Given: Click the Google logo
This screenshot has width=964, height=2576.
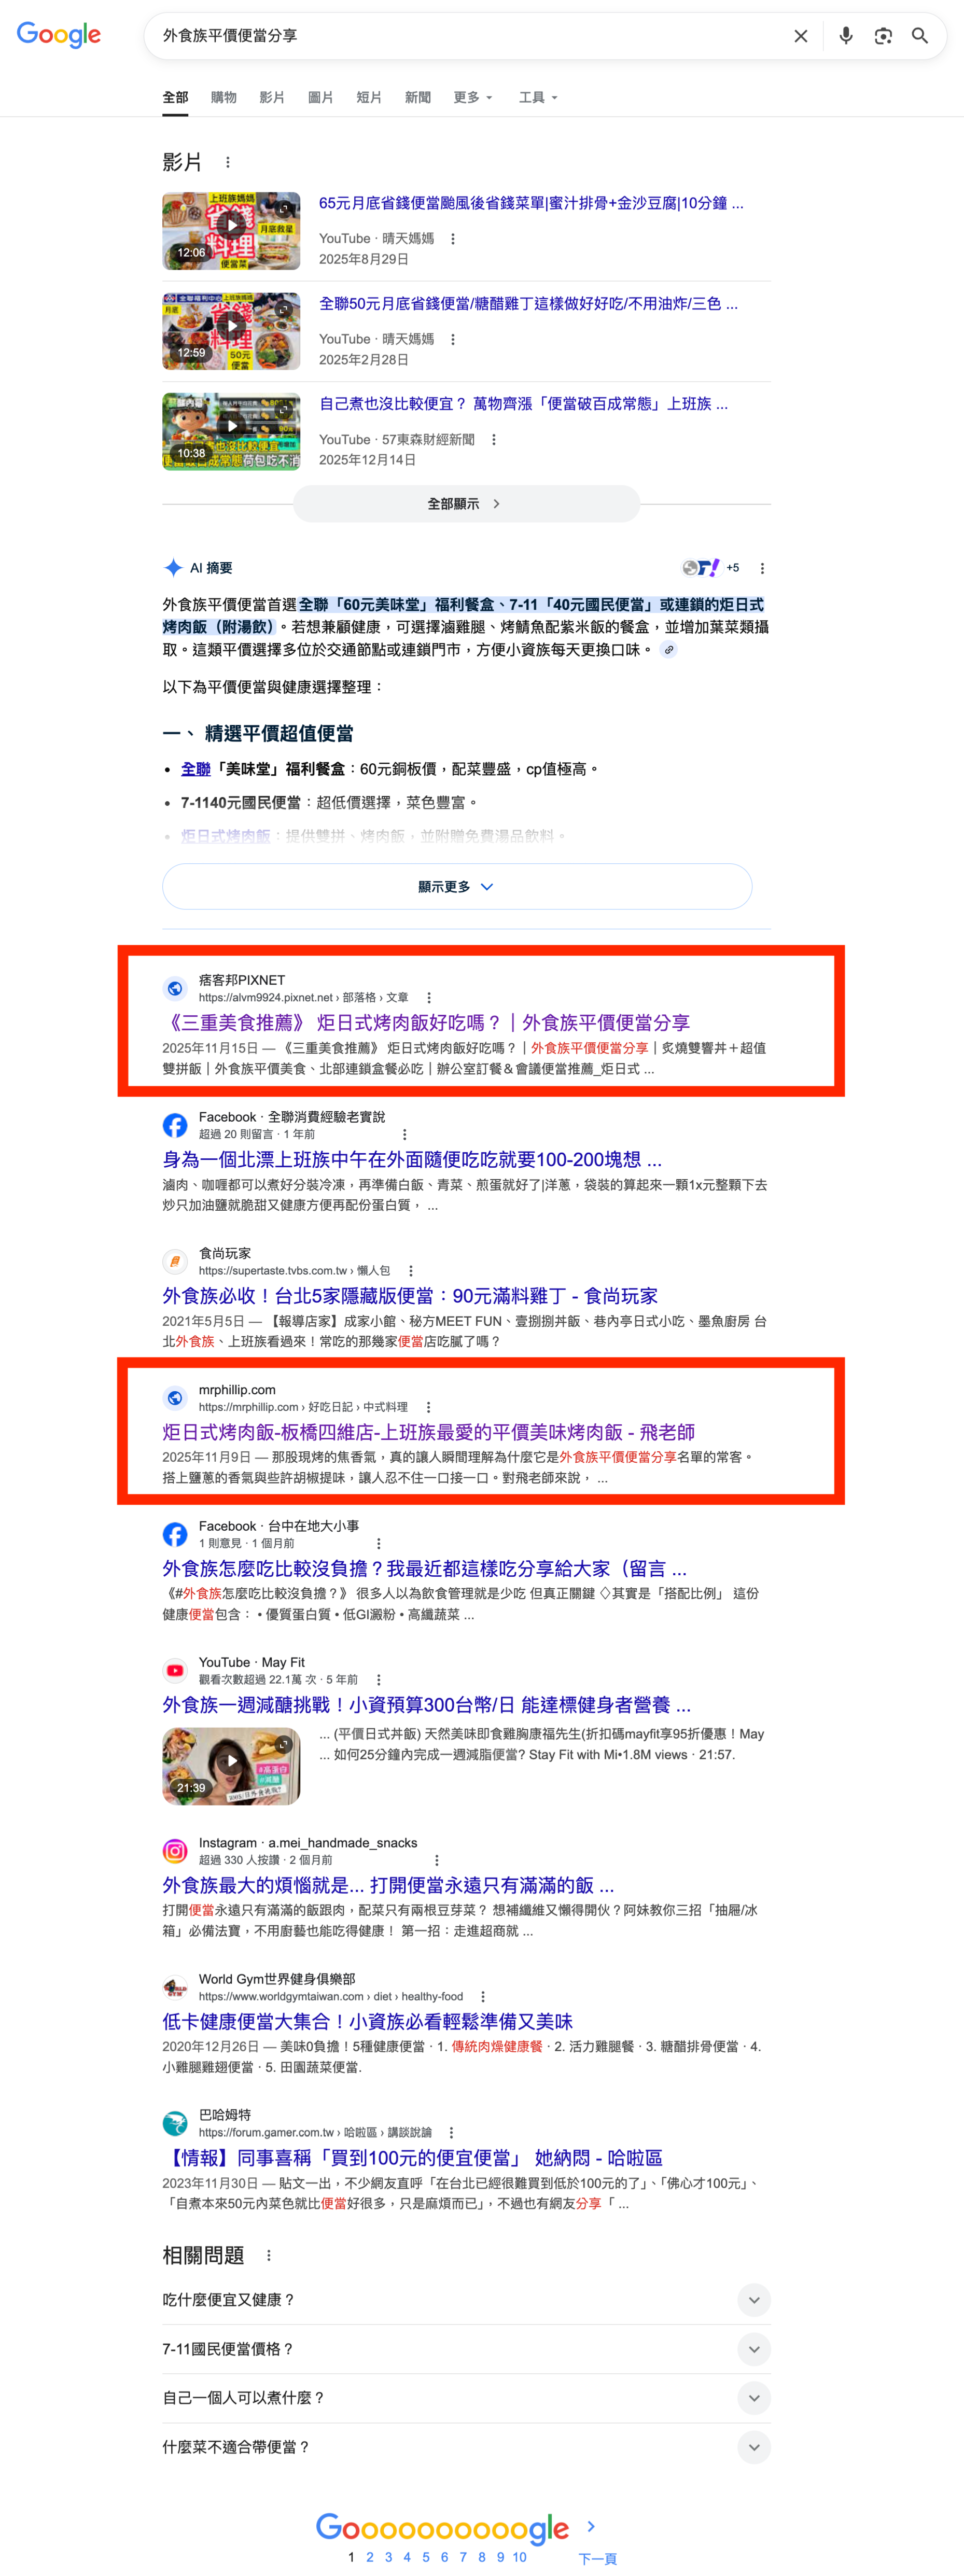Looking at the screenshot, I should [x=59, y=35].
